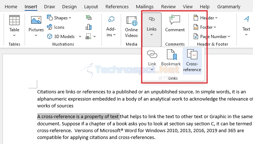Click the Footer page icon
The height and width of the screenshot is (144, 253).
click(196, 27)
